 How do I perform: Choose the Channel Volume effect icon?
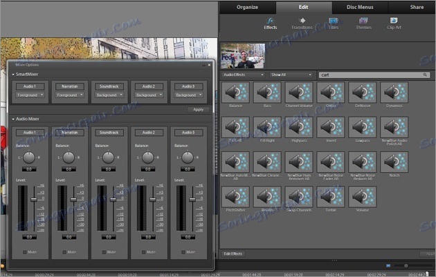(300, 93)
